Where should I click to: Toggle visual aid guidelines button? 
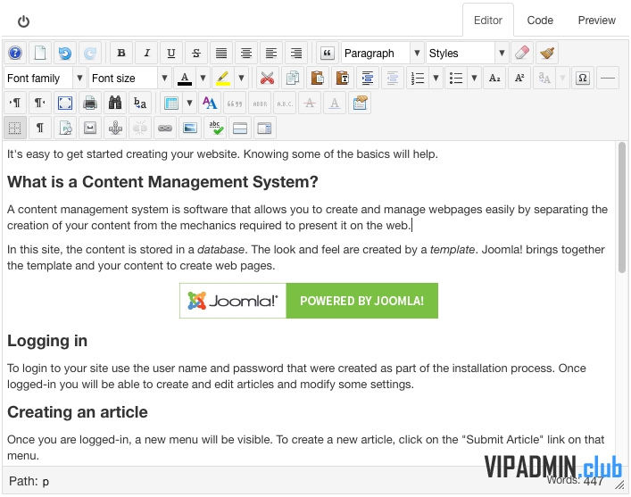point(15,128)
